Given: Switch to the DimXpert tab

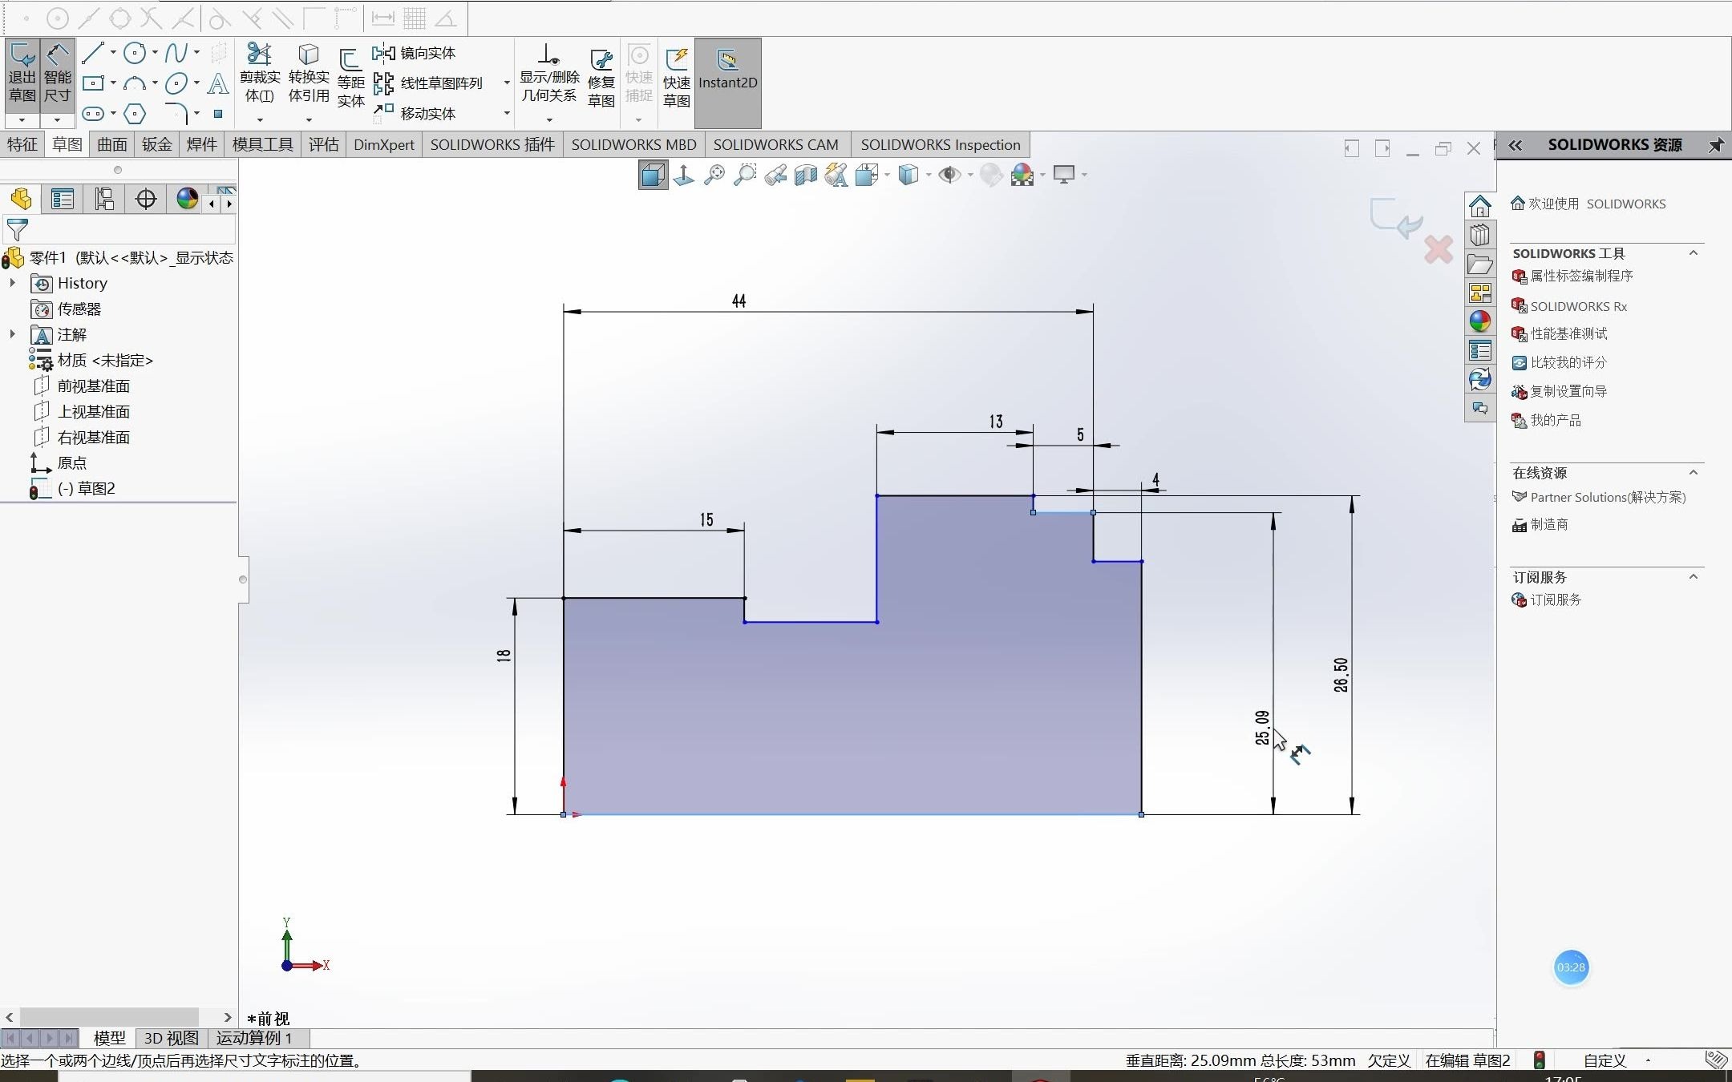Looking at the screenshot, I should point(384,144).
